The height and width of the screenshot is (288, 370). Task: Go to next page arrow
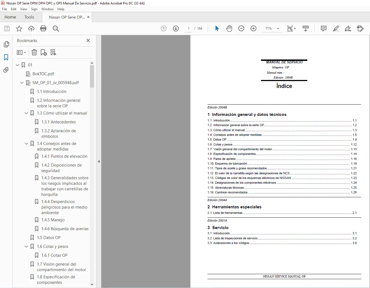coord(176,28)
